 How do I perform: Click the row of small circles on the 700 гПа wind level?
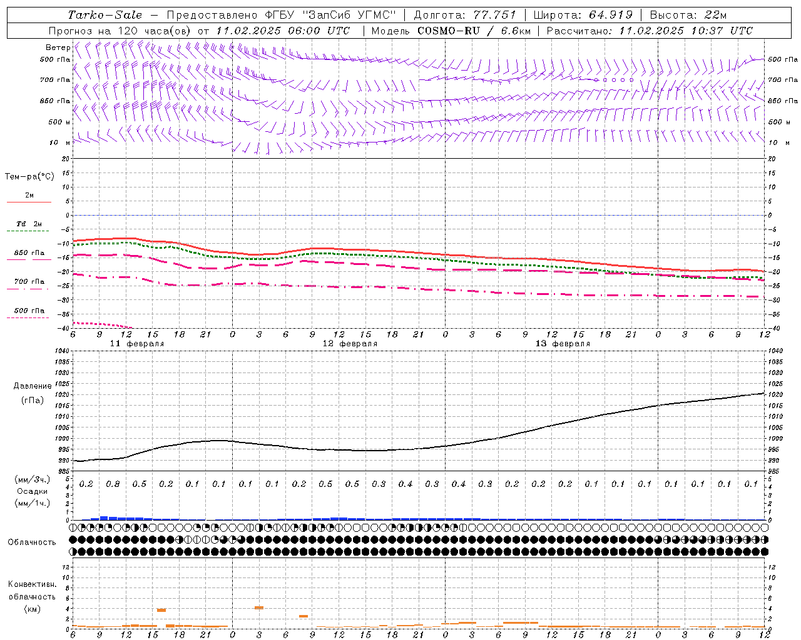coord(613,80)
